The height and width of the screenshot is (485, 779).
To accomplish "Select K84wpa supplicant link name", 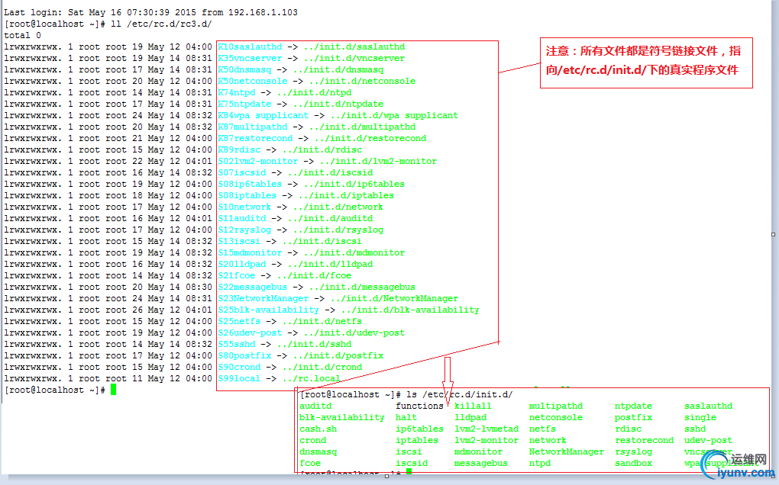I will pyautogui.click(x=263, y=115).
